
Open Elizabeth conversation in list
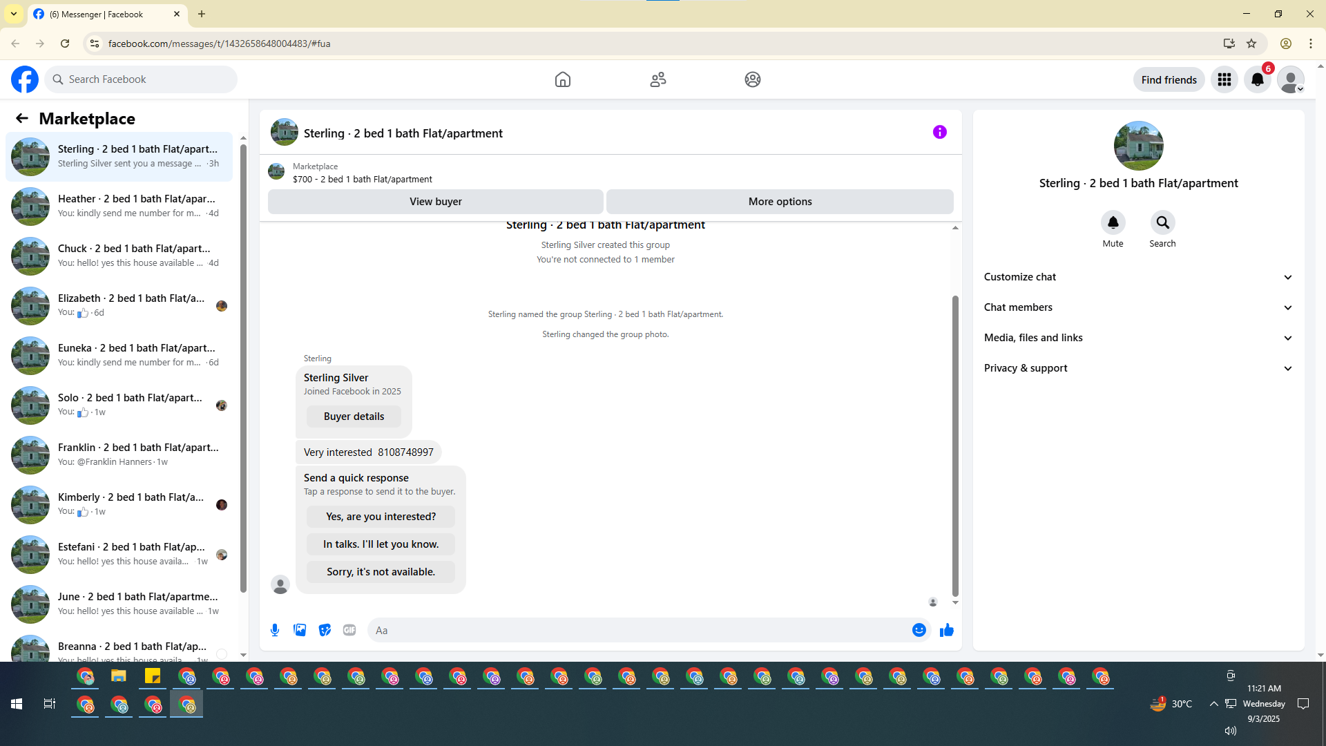tap(119, 306)
